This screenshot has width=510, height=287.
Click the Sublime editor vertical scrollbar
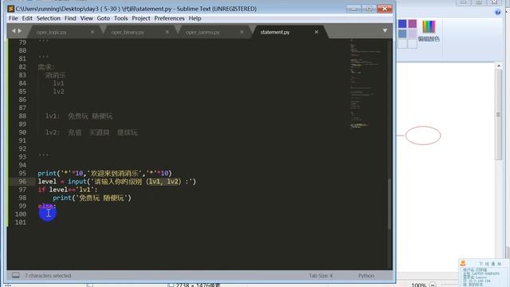point(390,204)
